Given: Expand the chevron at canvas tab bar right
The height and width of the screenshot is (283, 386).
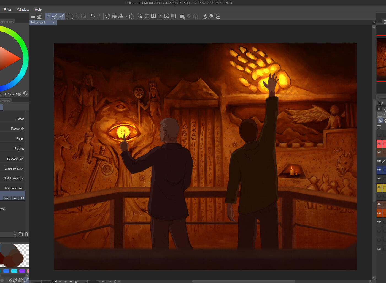Looking at the screenshot, I should coord(374,22).
